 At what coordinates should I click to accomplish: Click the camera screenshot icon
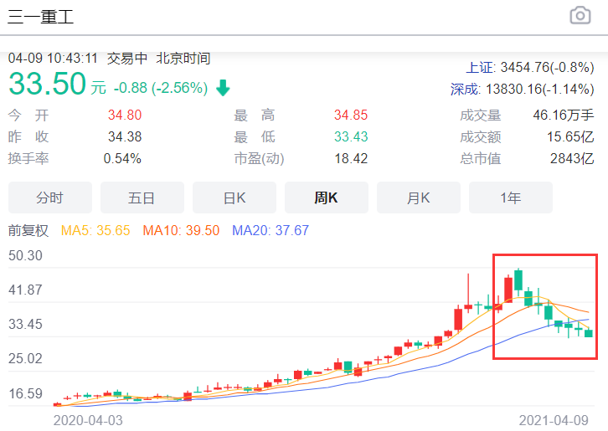[x=580, y=16]
